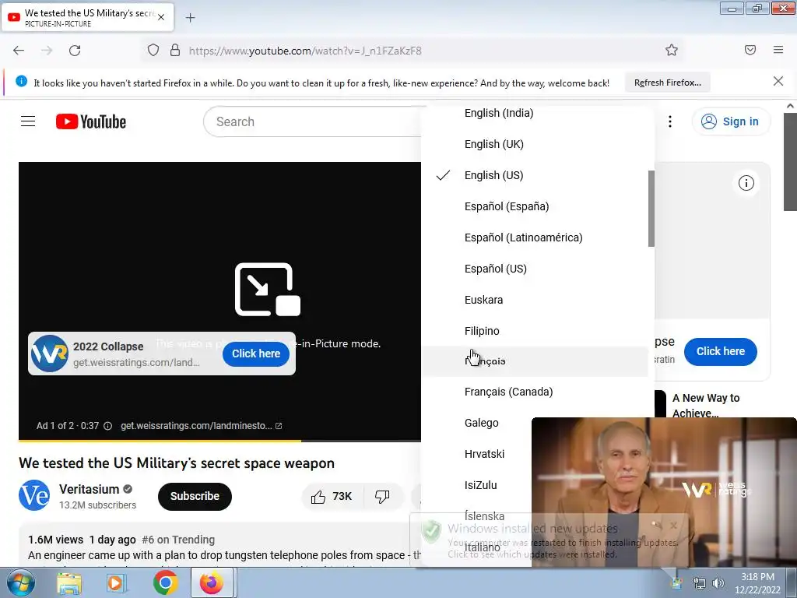Choose IsiZulu from the language list

point(480,484)
